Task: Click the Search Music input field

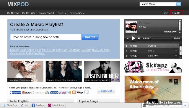Action: coord(158,4)
